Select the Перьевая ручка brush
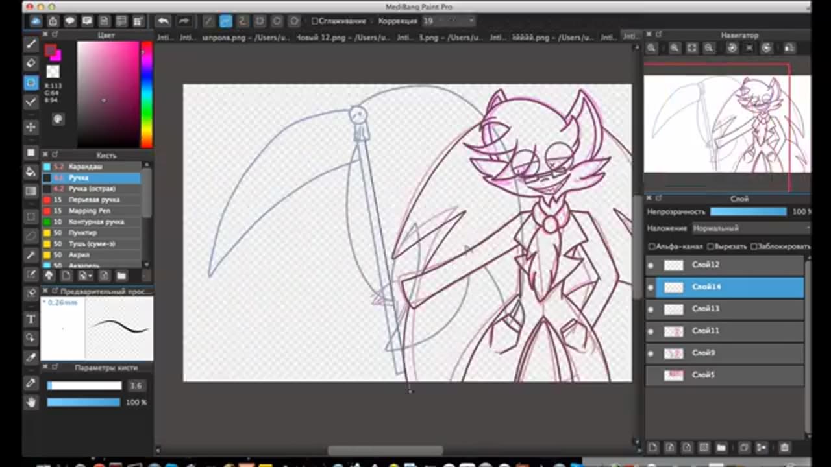The image size is (831, 467). tap(92, 200)
